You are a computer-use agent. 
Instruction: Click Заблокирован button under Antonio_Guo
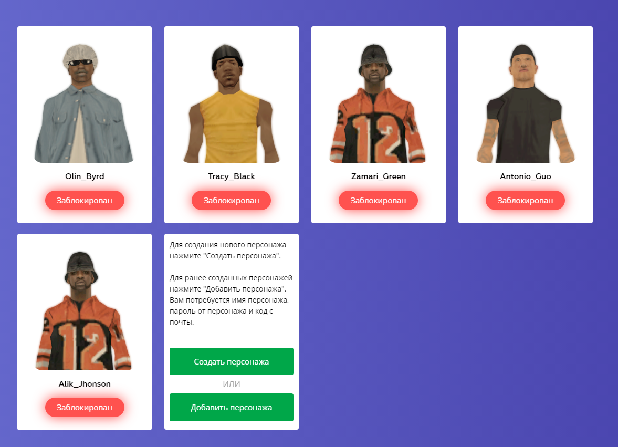tap(526, 200)
